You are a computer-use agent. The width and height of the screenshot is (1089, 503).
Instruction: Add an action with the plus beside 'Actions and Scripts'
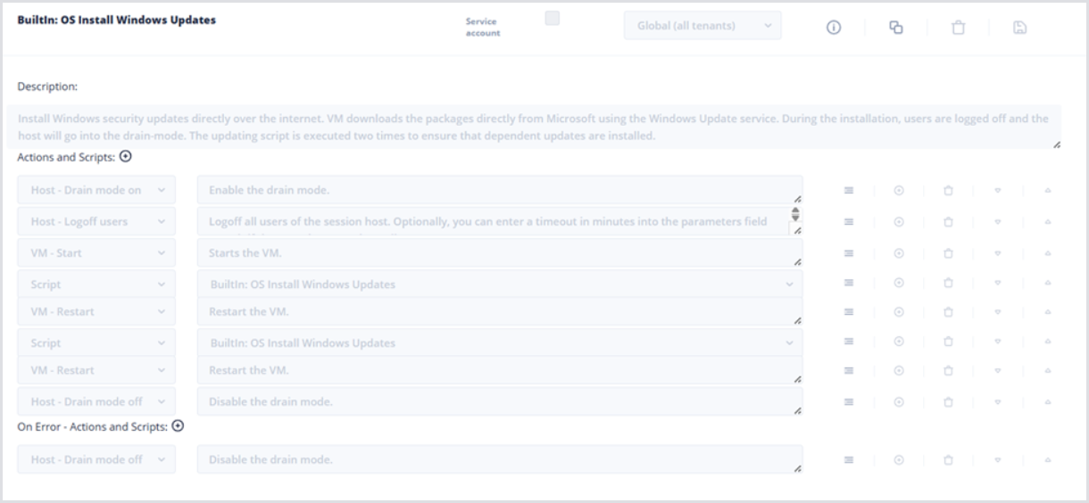[x=126, y=156]
